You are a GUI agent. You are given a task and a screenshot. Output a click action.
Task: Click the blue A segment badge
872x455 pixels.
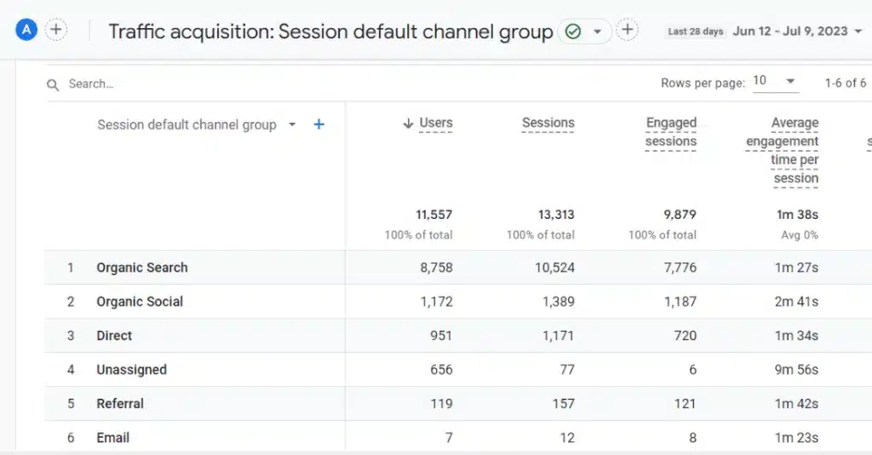pos(26,31)
